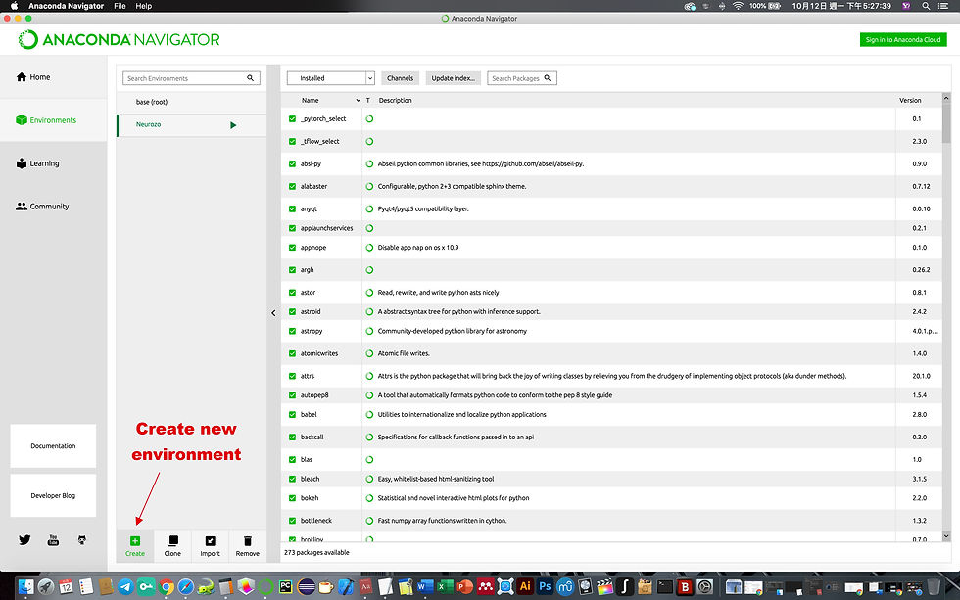
Task: Toggle the babel package checkbox
Action: pos(292,414)
